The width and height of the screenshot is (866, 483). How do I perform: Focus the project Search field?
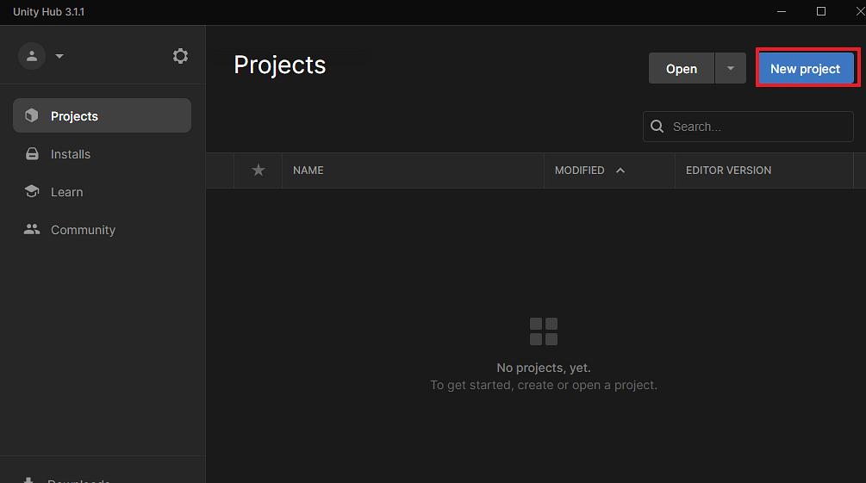click(748, 127)
